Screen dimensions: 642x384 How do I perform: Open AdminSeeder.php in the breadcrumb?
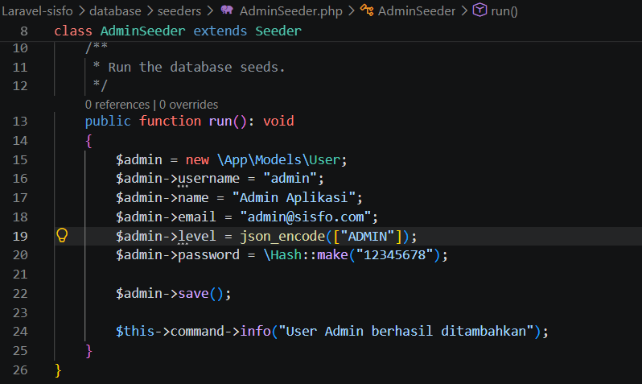click(x=290, y=11)
